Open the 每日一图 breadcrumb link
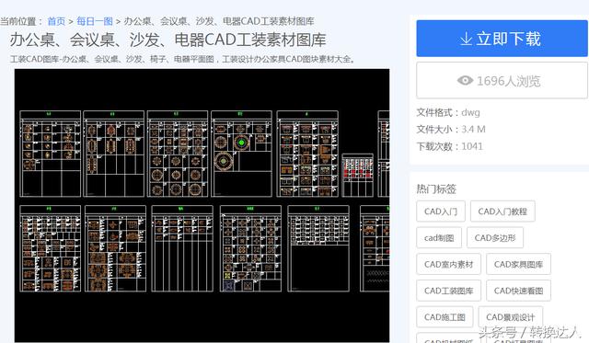This screenshot has width=589, height=343. [x=95, y=21]
